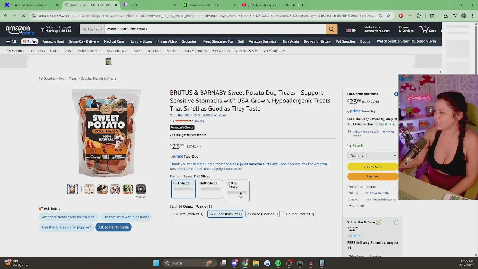Open Prime Video in the nav bar
Screen dimensions: 478x269
(x=167, y=41)
